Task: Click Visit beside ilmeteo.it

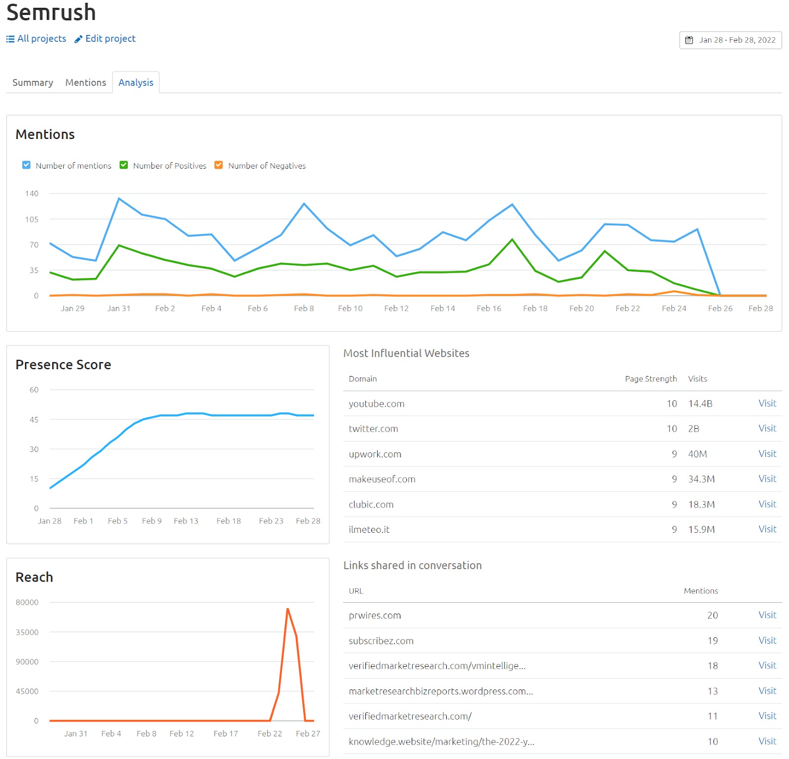Action: (x=767, y=529)
